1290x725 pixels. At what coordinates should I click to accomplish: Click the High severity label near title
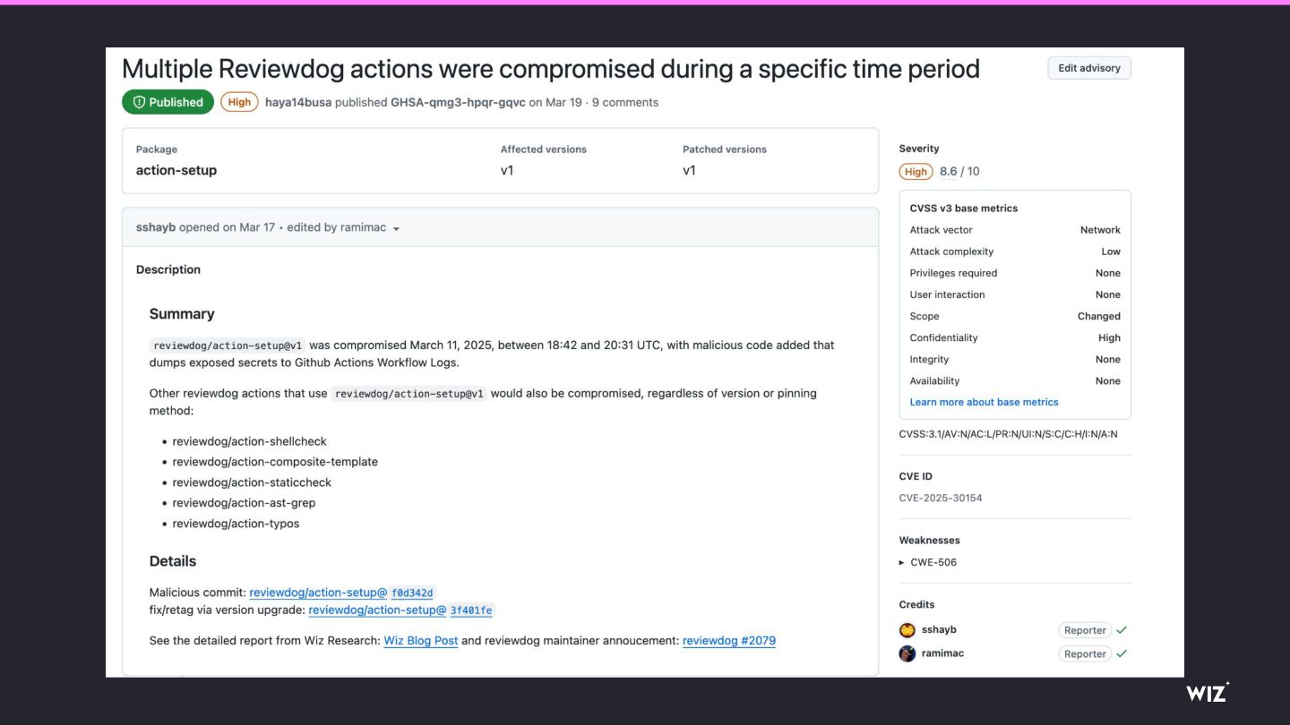239,102
